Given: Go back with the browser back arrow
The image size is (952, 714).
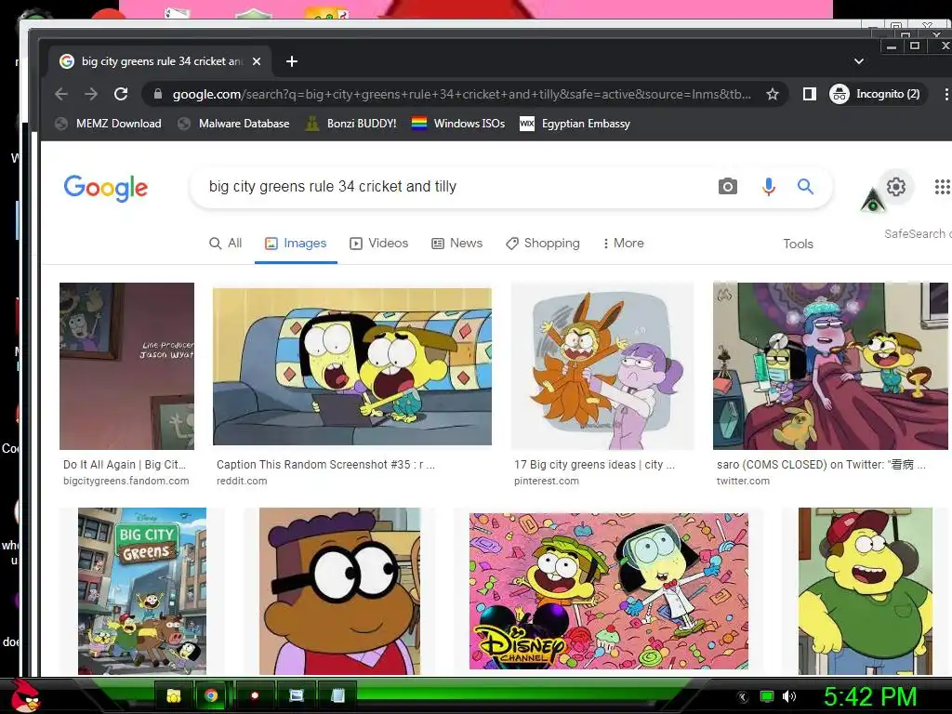Looking at the screenshot, I should pyautogui.click(x=61, y=94).
